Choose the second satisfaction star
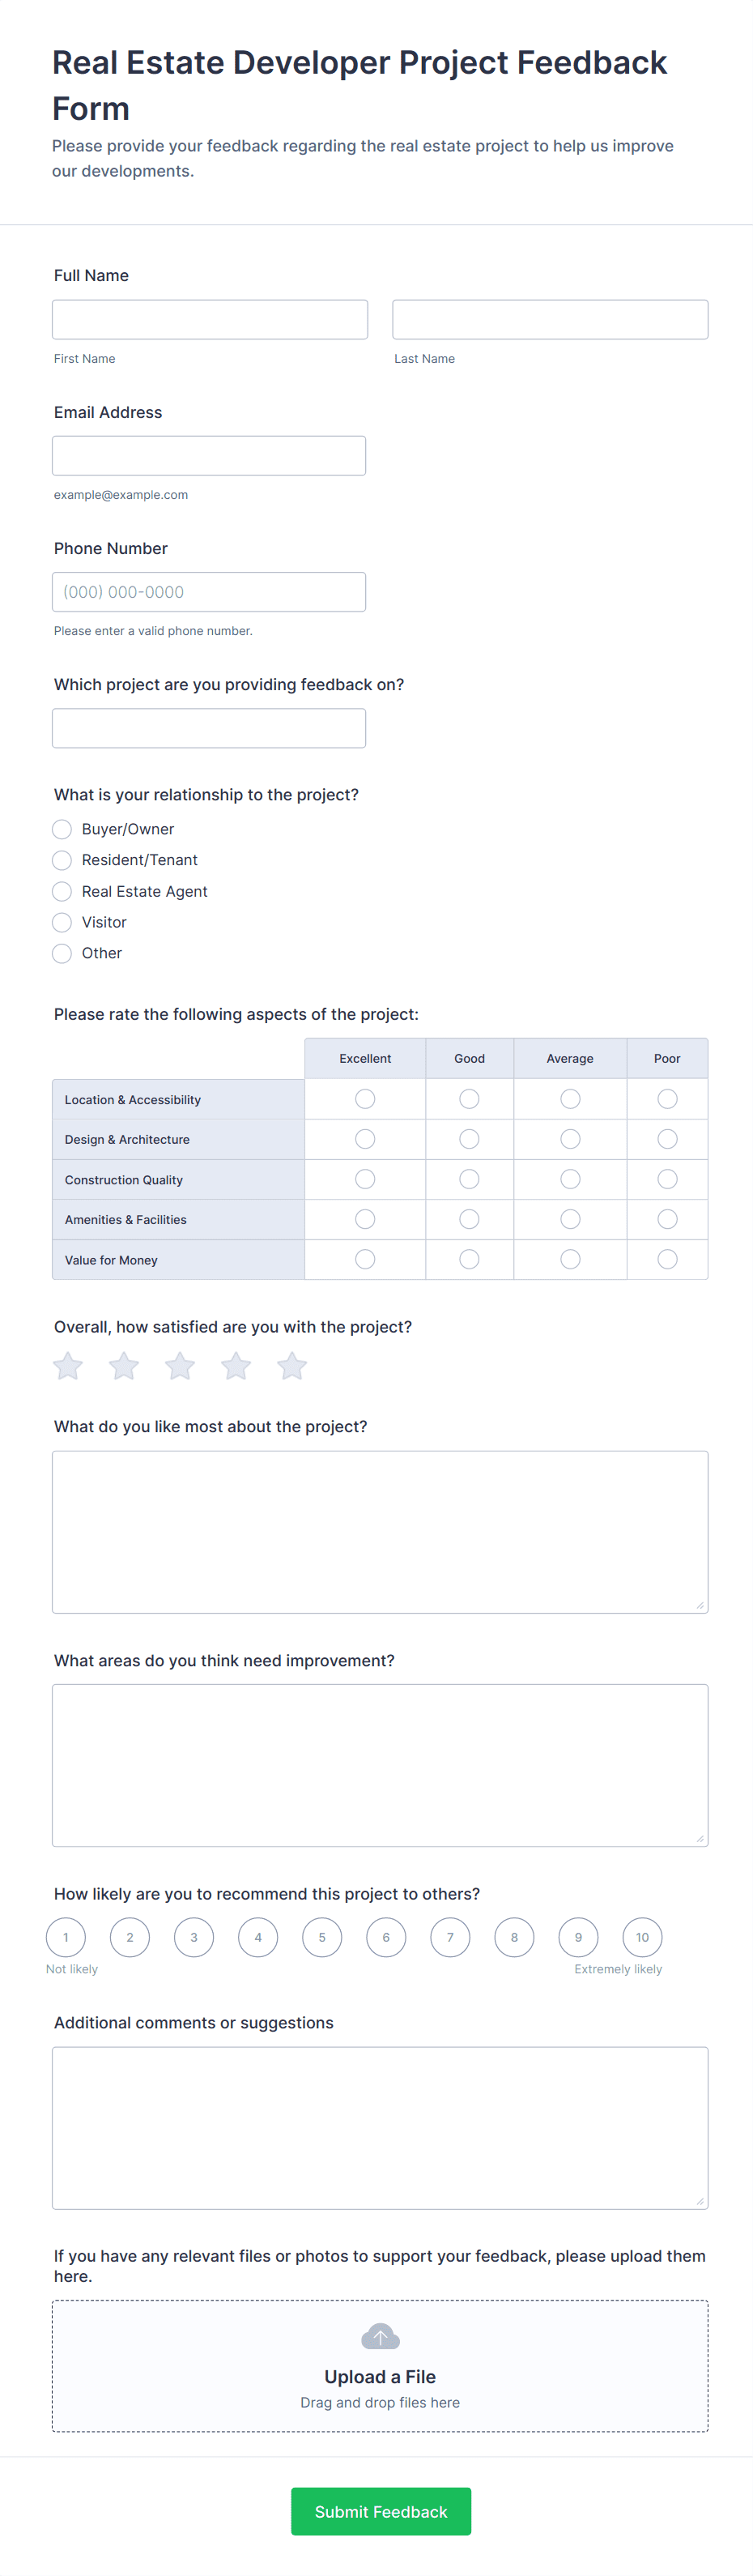Image resolution: width=753 pixels, height=2576 pixels. [x=124, y=1366]
